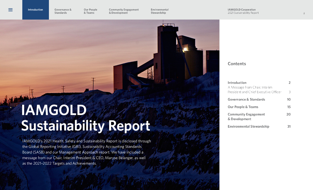This screenshot has width=313, height=190.
Task: Click page number 15 beside Our People & Teams
Action: [289, 107]
